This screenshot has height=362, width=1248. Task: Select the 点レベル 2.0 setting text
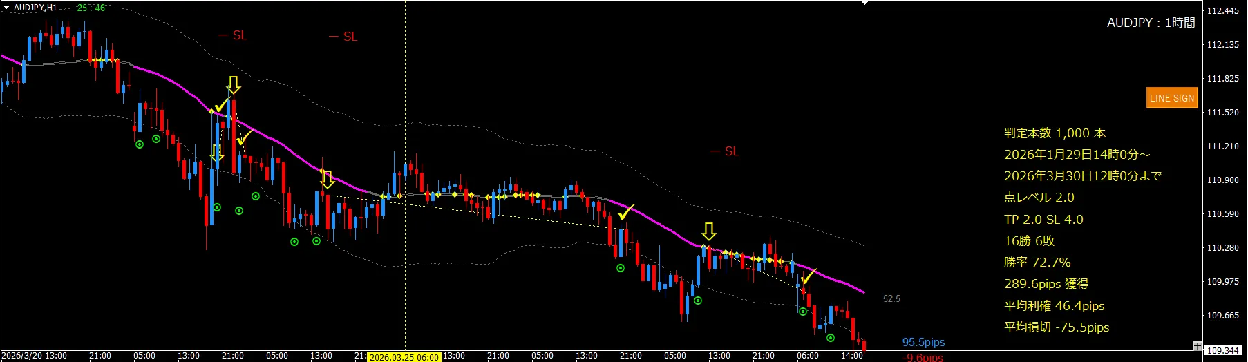tap(1039, 198)
